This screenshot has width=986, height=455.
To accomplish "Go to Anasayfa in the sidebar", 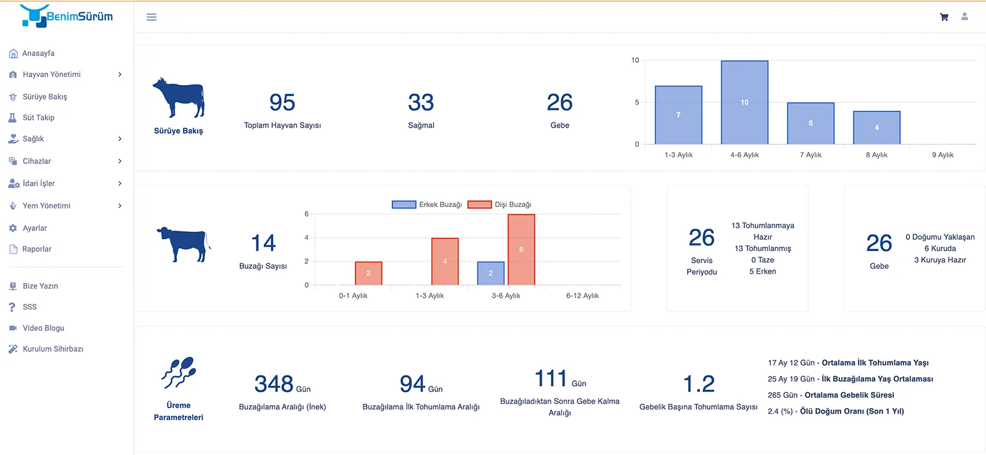I will pos(38,54).
